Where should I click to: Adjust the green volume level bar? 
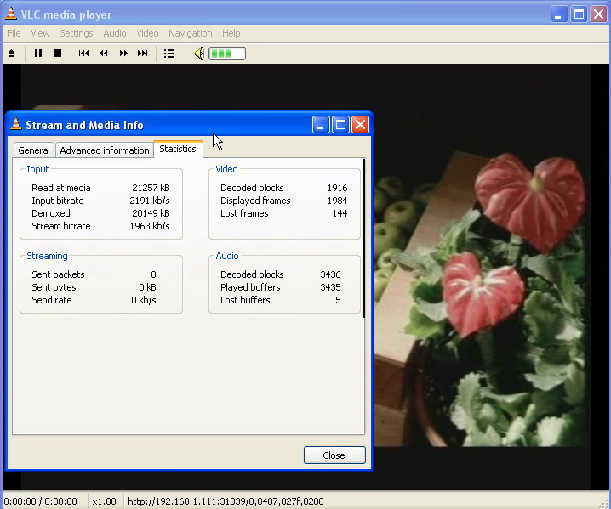coord(227,54)
